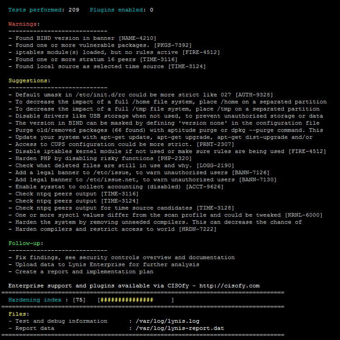Select 'Check ntpq peers output [TIME-3124]'
Image resolution: width=340 pixels, height=340 pixels.
(x=73, y=201)
